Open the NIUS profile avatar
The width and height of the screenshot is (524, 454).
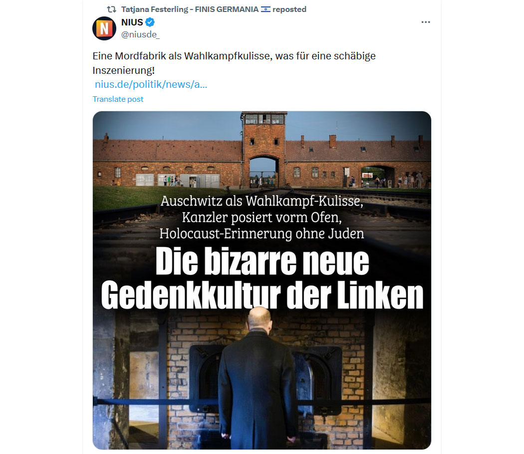click(x=104, y=28)
